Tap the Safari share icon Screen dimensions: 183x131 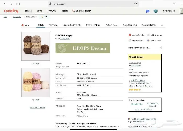[x=174, y=4]
